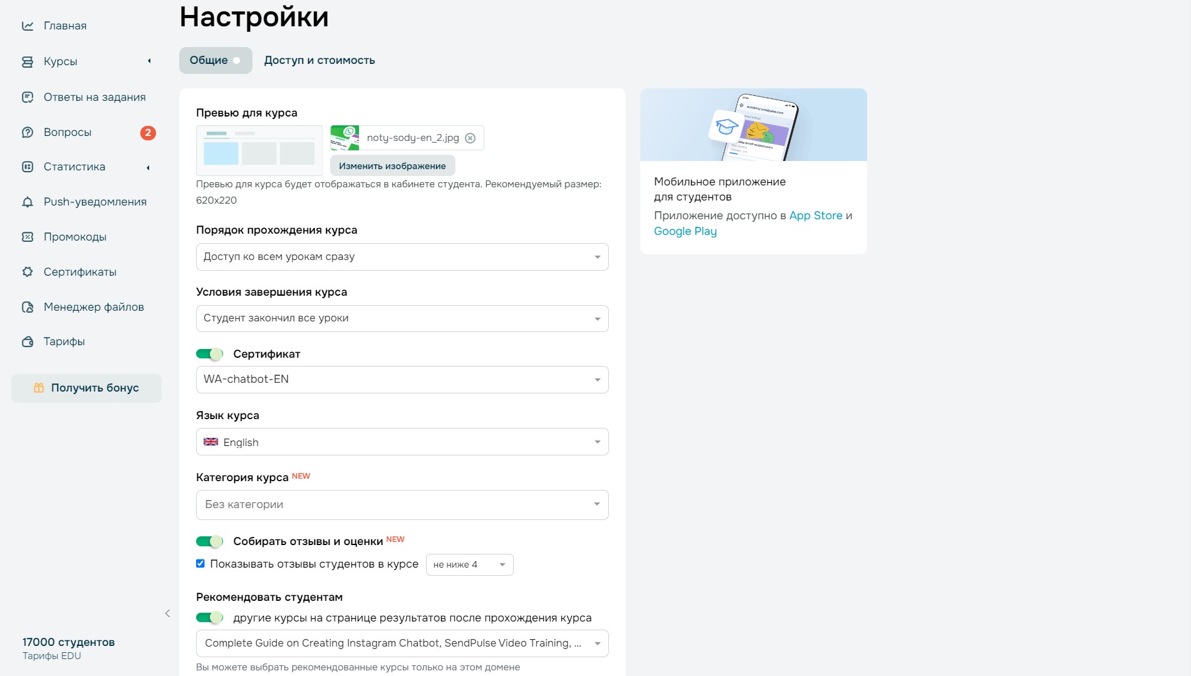
Task: Open the Порядок прохождения курса dropdown
Action: [x=402, y=257]
